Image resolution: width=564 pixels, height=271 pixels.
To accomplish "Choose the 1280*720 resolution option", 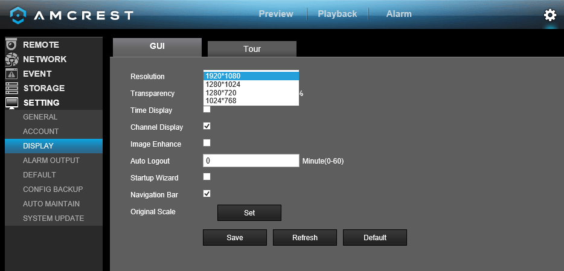I will (x=251, y=93).
